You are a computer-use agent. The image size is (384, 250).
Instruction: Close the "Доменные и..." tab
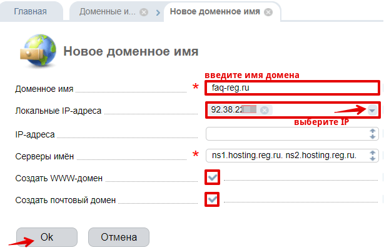pyautogui.click(x=144, y=12)
